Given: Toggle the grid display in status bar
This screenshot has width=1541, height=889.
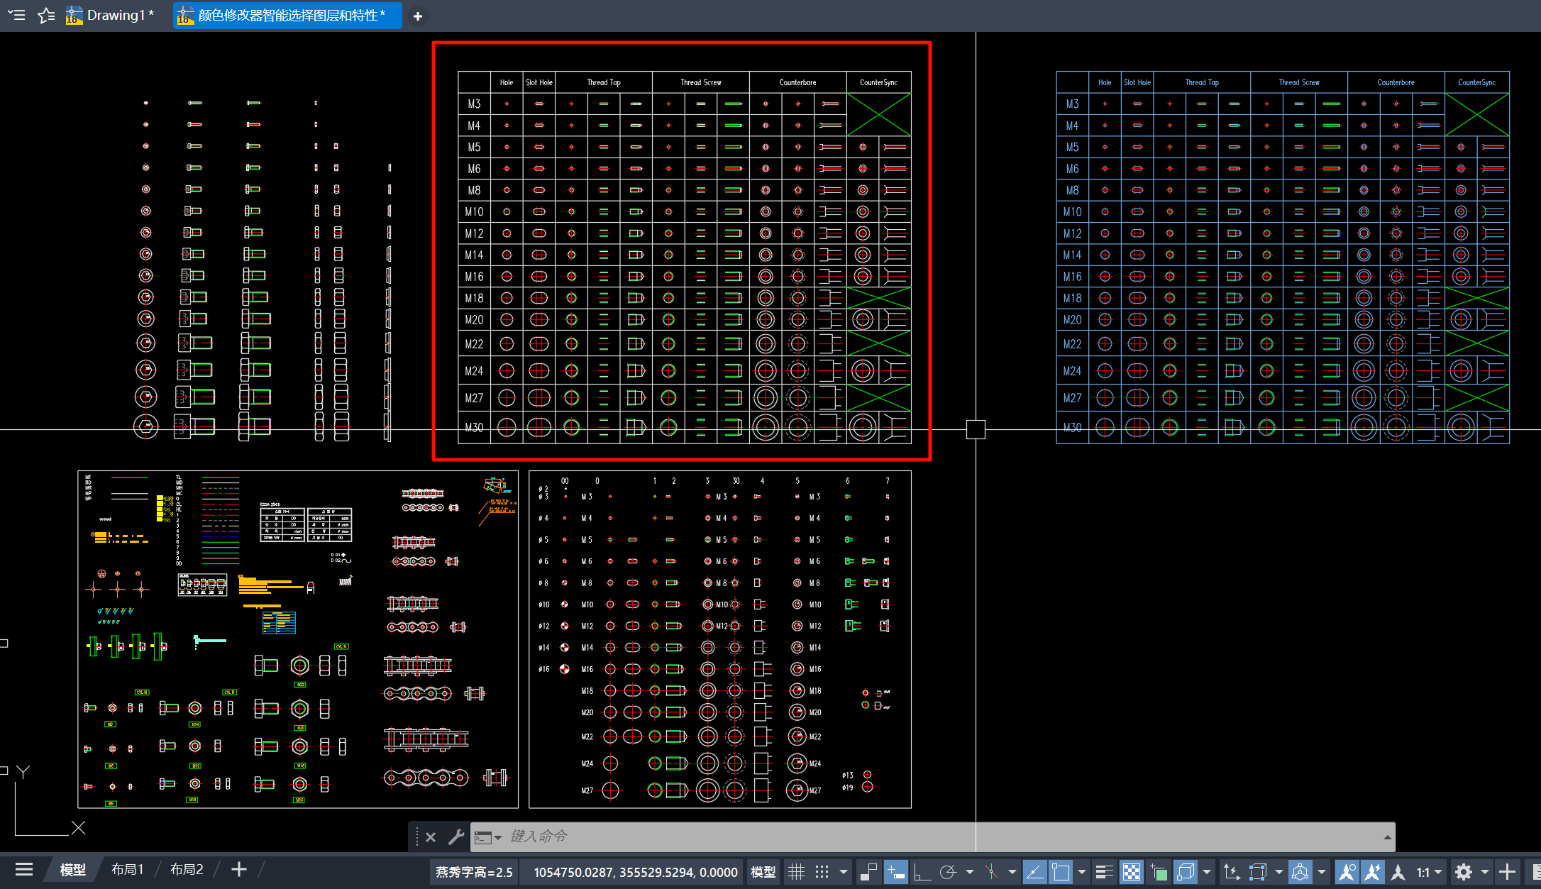Looking at the screenshot, I should [x=797, y=872].
